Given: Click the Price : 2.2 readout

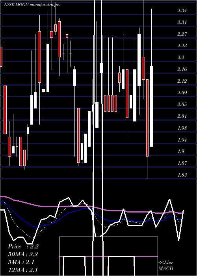Looking at the screenshot, I should tap(23, 246).
